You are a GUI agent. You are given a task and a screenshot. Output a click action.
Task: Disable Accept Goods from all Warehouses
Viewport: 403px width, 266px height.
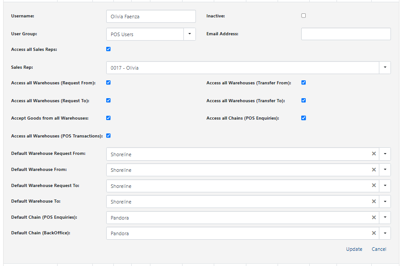click(108, 118)
